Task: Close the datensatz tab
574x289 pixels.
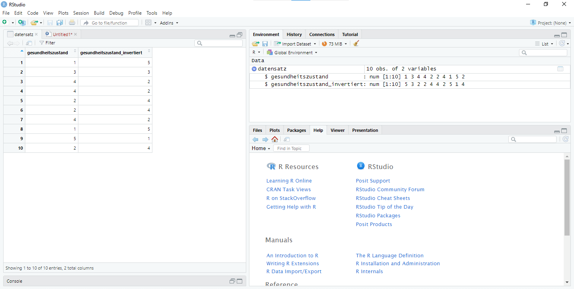Action: coord(36,34)
